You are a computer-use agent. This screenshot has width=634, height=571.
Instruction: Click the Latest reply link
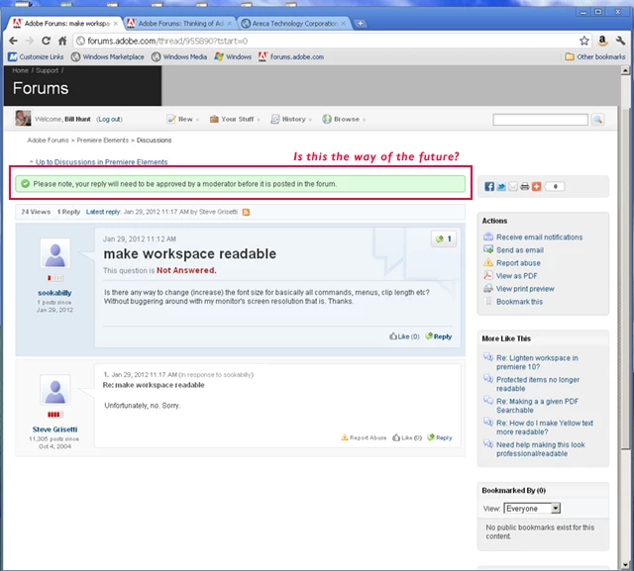click(103, 212)
